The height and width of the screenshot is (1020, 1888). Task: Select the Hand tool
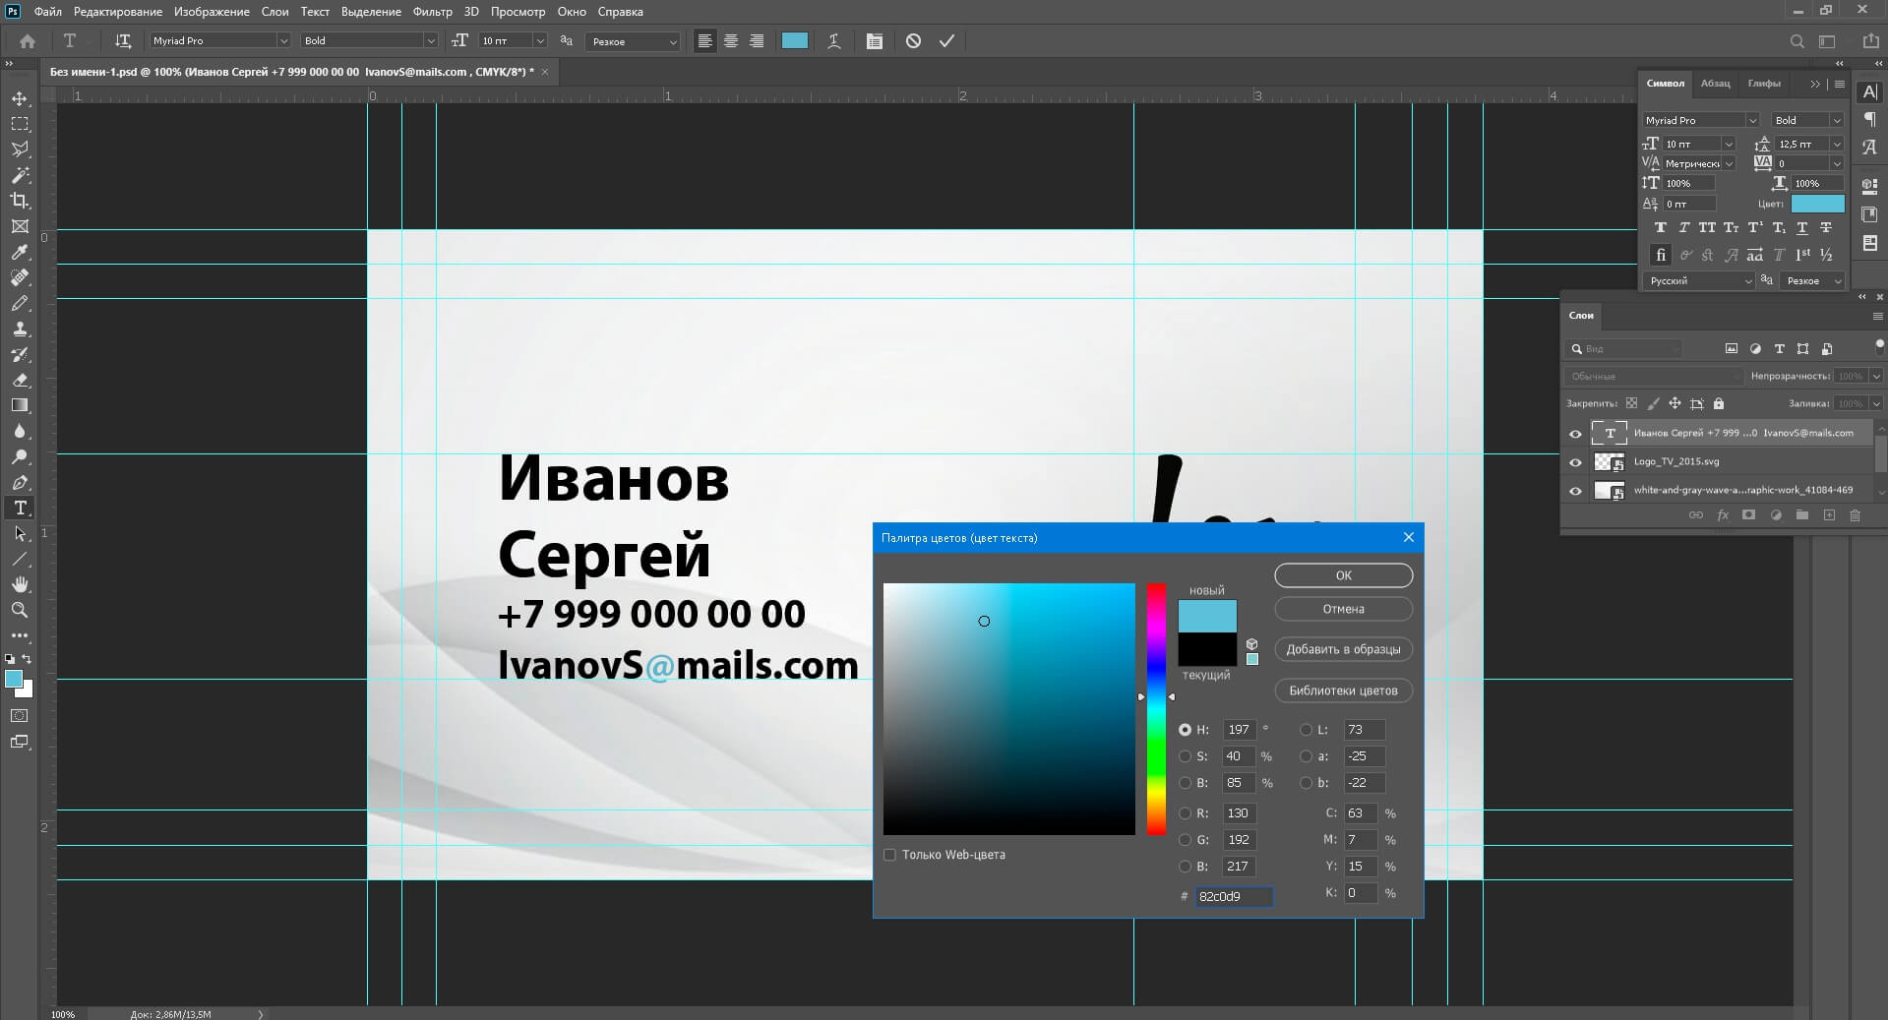point(20,584)
